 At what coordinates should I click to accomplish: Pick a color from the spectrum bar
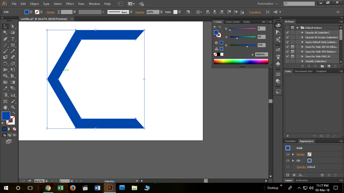click(x=241, y=61)
